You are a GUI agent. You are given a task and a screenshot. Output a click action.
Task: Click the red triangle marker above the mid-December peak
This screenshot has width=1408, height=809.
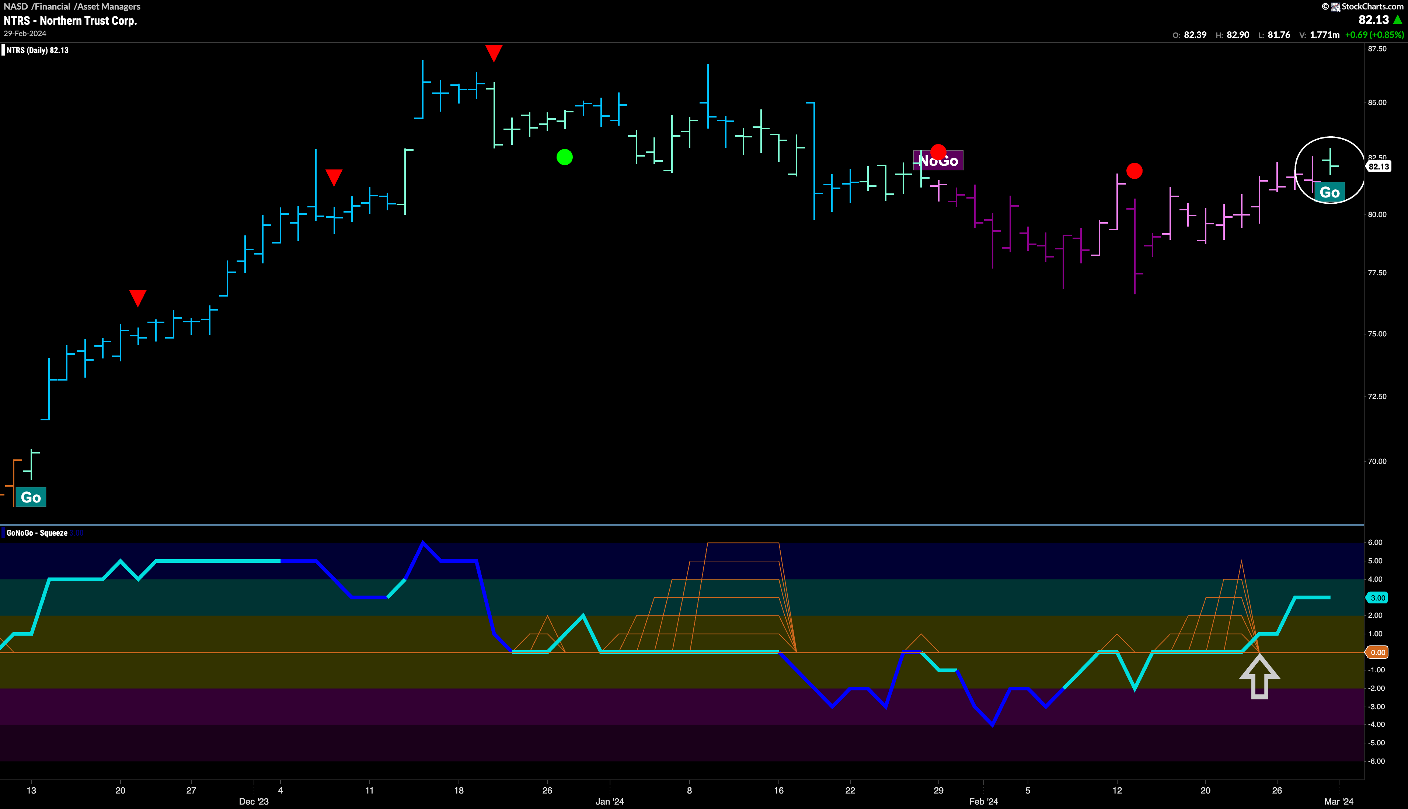[494, 53]
